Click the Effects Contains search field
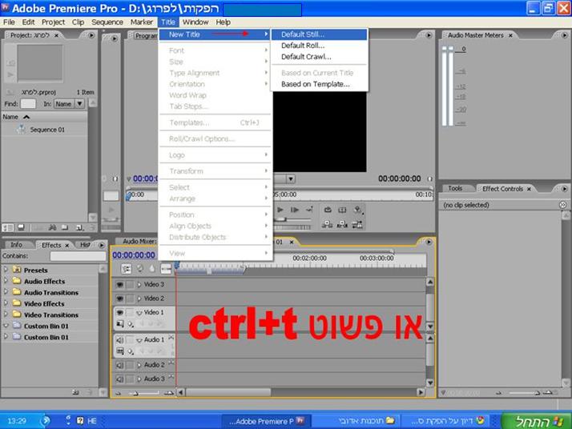 (78, 256)
